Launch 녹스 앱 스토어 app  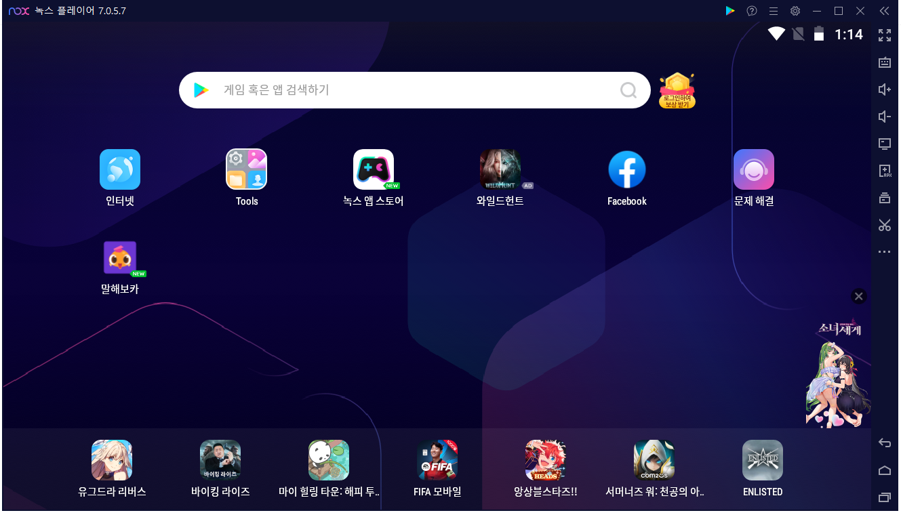[374, 169]
